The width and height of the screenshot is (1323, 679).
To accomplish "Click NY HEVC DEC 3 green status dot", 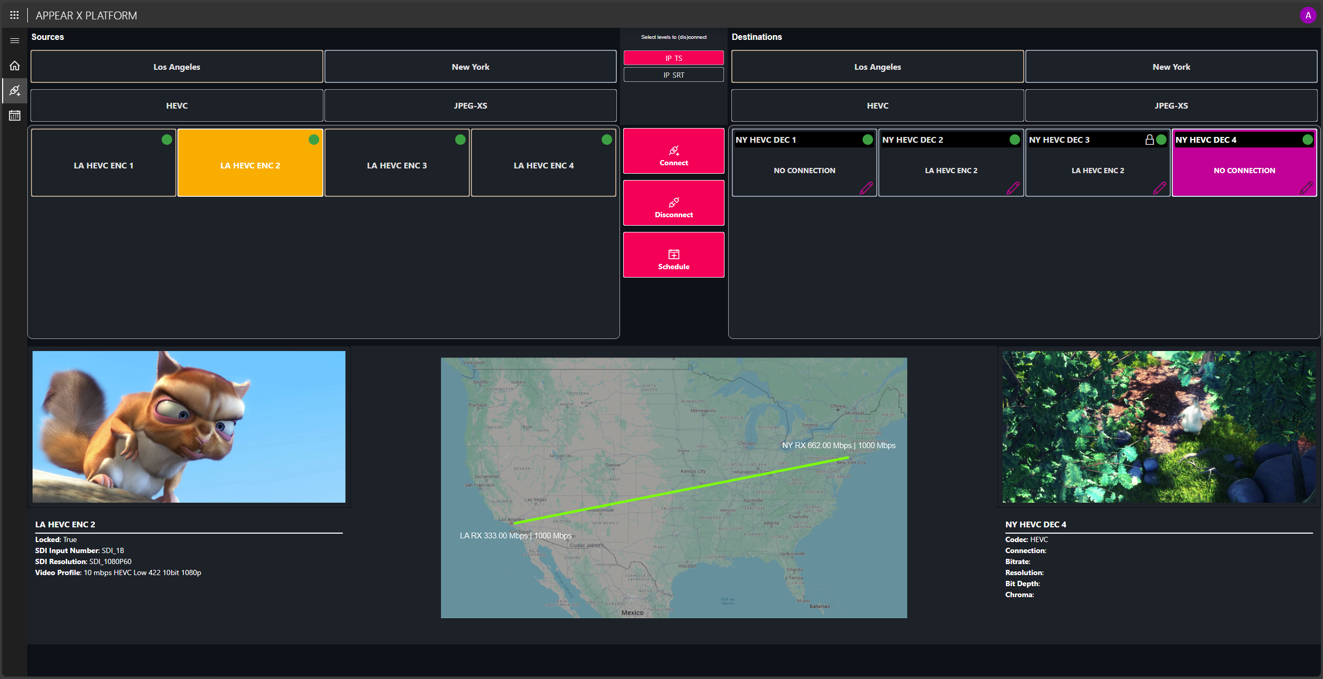I will pos(1161,140).
